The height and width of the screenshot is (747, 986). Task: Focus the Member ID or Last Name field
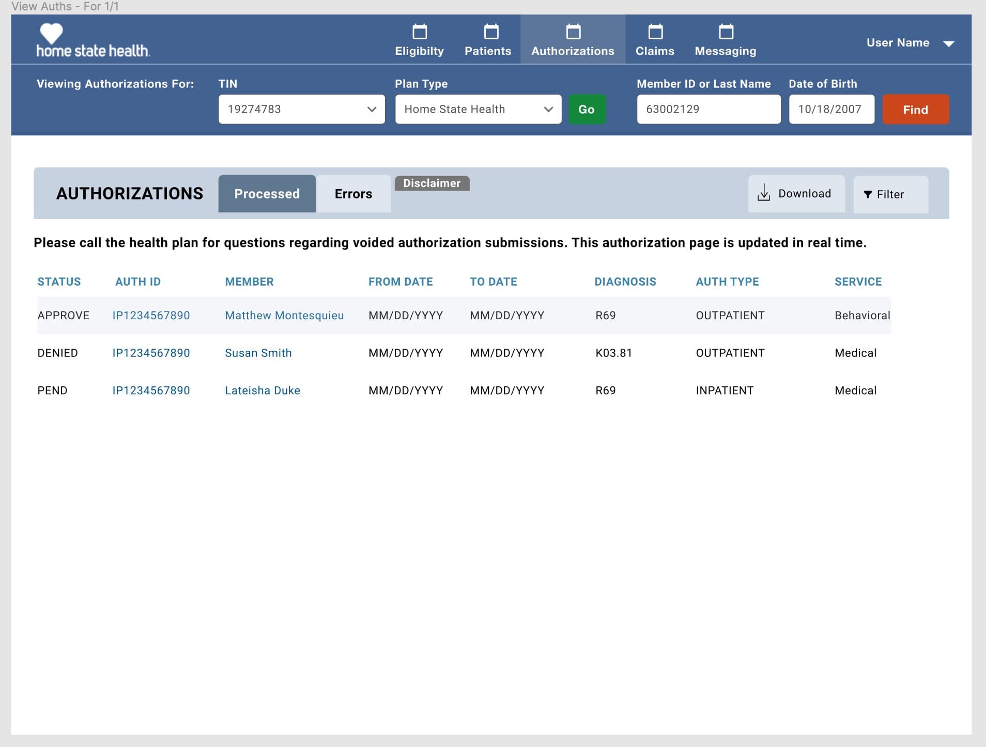708,109
